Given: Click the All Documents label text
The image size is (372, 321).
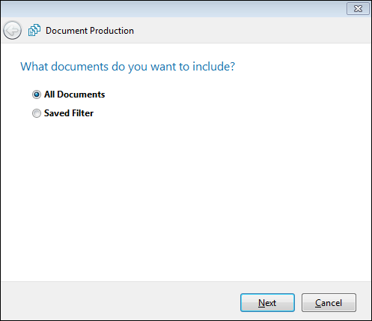Looking at the screenshot, I should point(75,94).
